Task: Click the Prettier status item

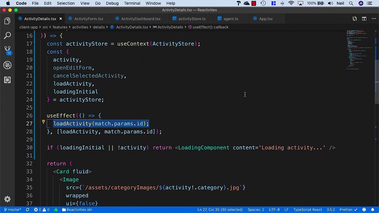Action: pos(349,209)
